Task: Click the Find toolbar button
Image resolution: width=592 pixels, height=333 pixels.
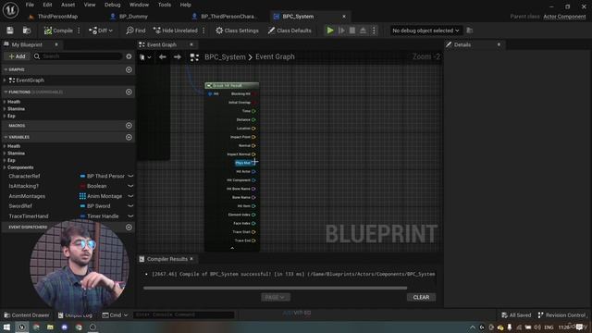Action: [136, 31]
